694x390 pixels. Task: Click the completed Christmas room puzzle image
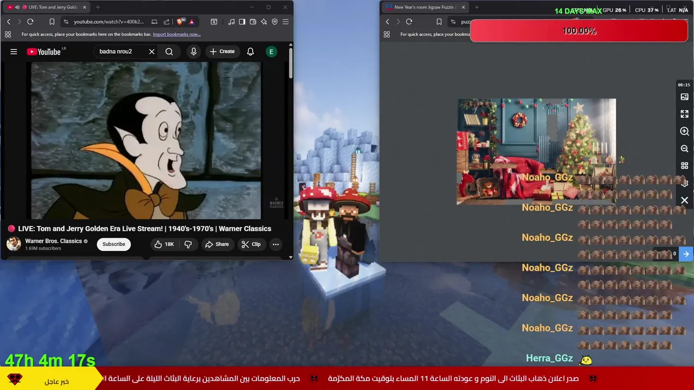point(536,151)
